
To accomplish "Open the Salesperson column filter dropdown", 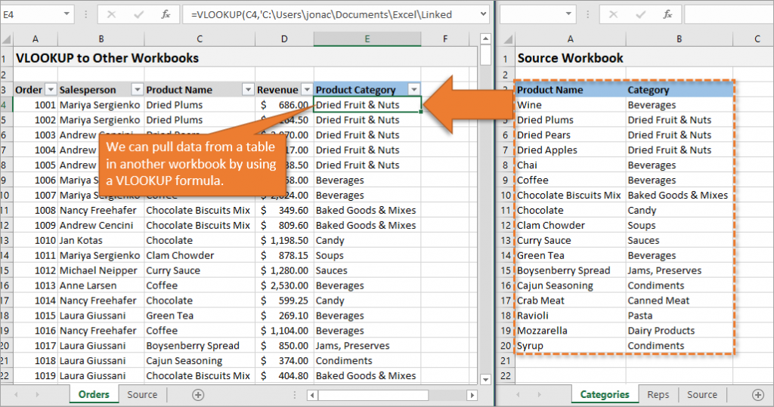I will [137, 89].
